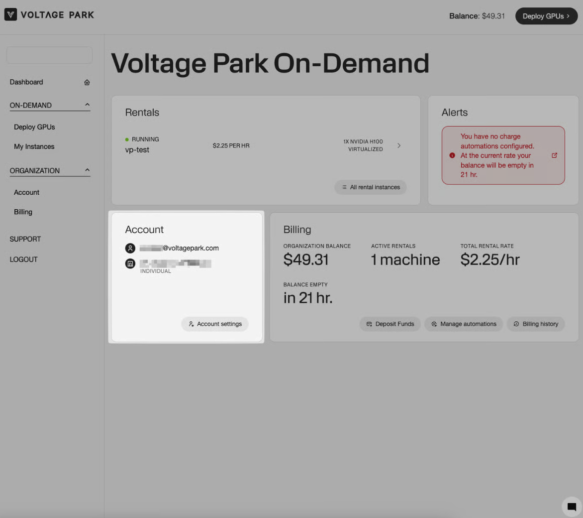The width and height of the screenshot is (583, 518).
Task: Open Manage automations
Action: tap(464, 324)
